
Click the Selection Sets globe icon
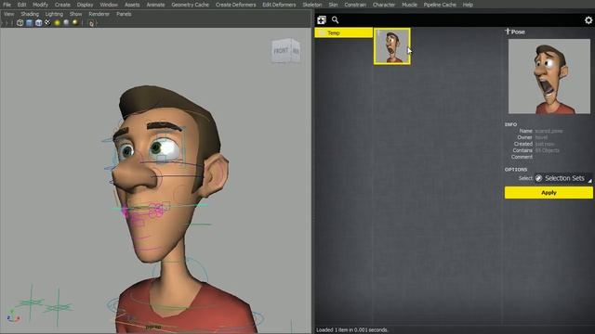pyautogui.click(x=538, y=178)
